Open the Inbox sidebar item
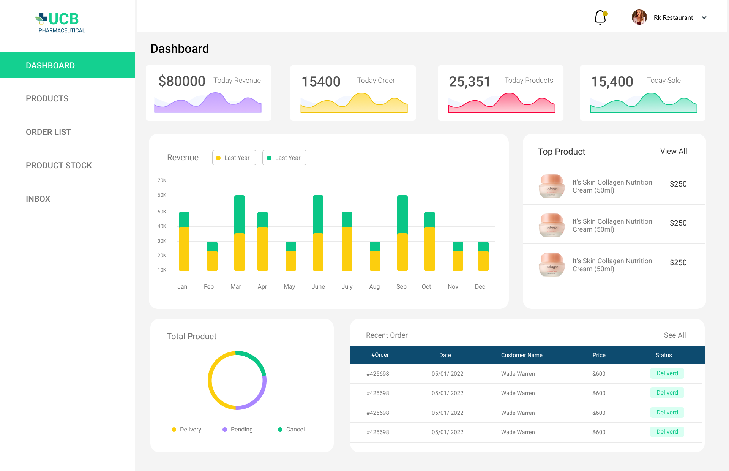The height and width of the screenshot is (471, 729). click(x=38, y=199)
